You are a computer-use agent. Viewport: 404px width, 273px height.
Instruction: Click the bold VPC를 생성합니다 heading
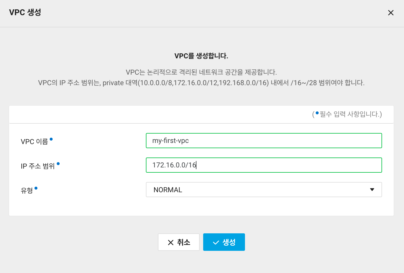201,56
